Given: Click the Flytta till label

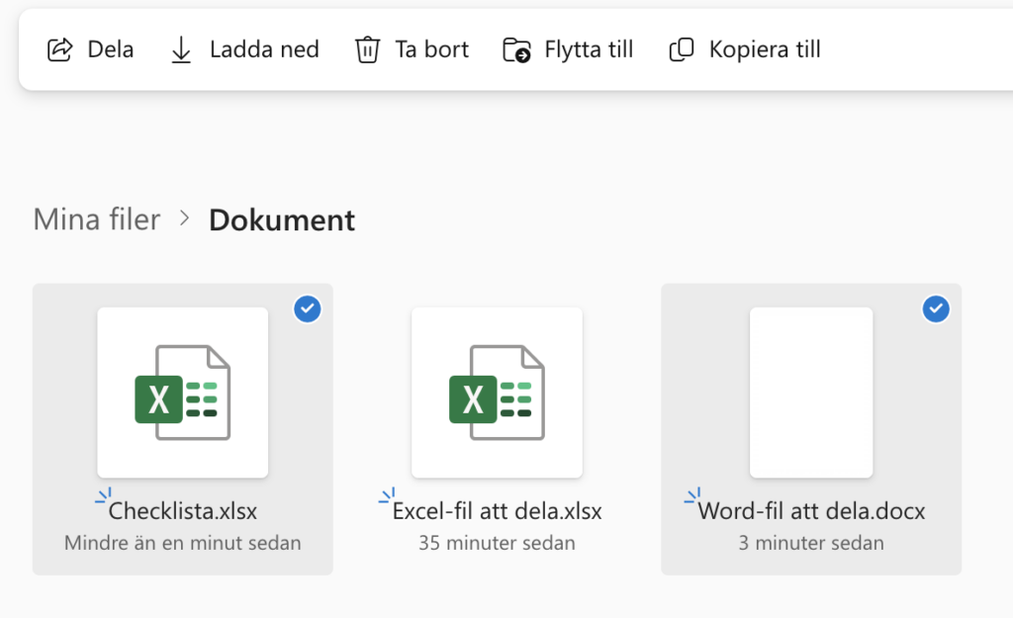Looking at the screenshot, I should click(x=589, y=49).
